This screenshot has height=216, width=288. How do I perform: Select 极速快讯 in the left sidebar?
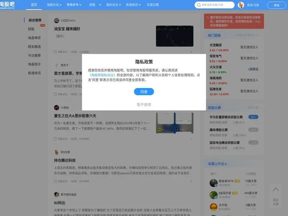[x=34, y=73]
